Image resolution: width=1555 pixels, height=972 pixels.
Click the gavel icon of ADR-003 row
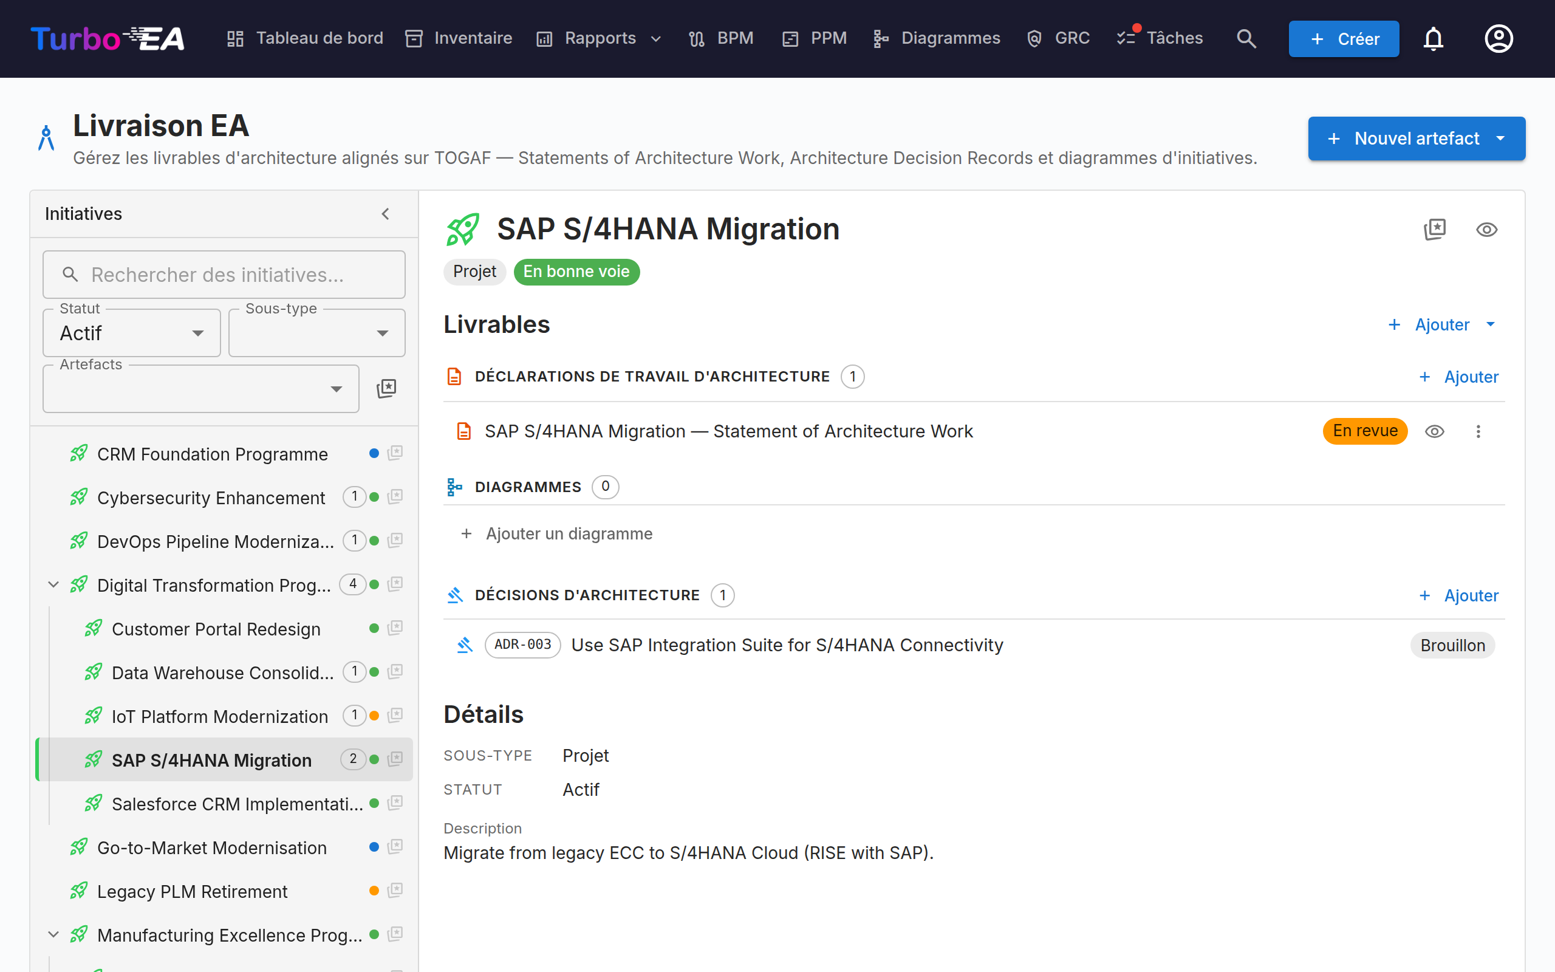tap(465, 645)
